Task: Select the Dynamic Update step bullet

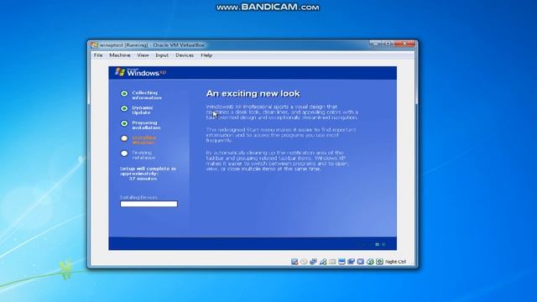Action: point(124,108)
